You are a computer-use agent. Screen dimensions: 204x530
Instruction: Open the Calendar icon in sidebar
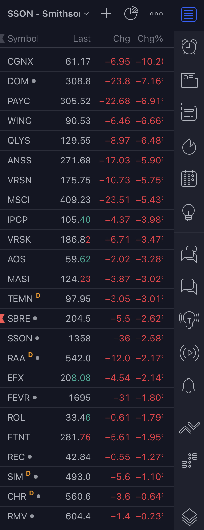[x=189, y=179]
